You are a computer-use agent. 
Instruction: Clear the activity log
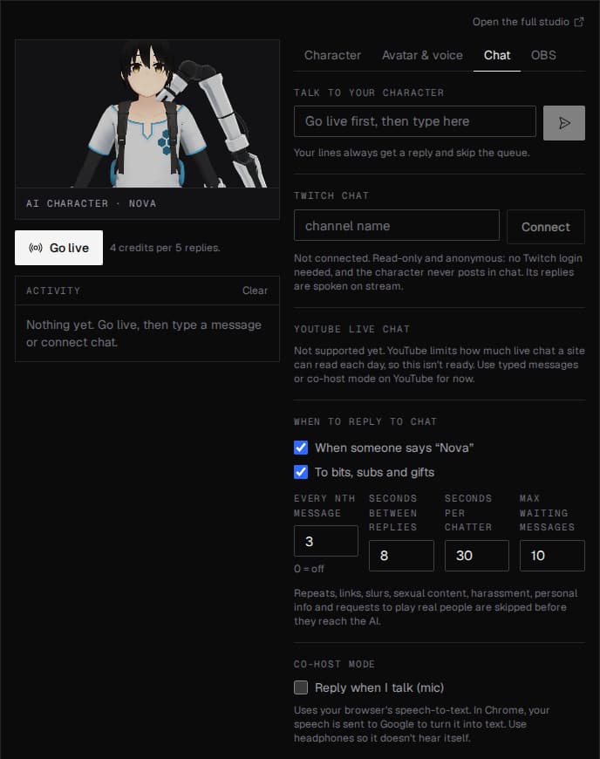coord(255,291)
